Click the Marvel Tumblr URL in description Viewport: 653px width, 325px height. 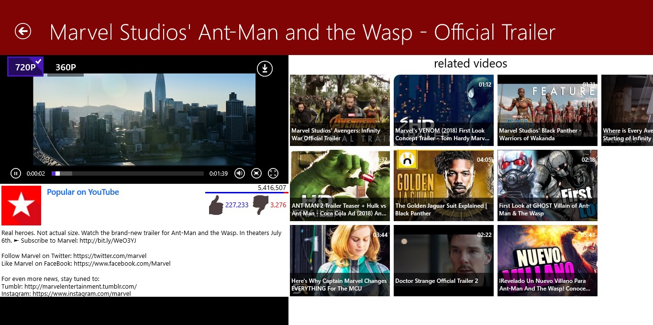coord(80,286)
